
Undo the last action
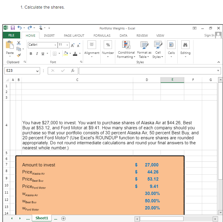(x=20, y=27)
